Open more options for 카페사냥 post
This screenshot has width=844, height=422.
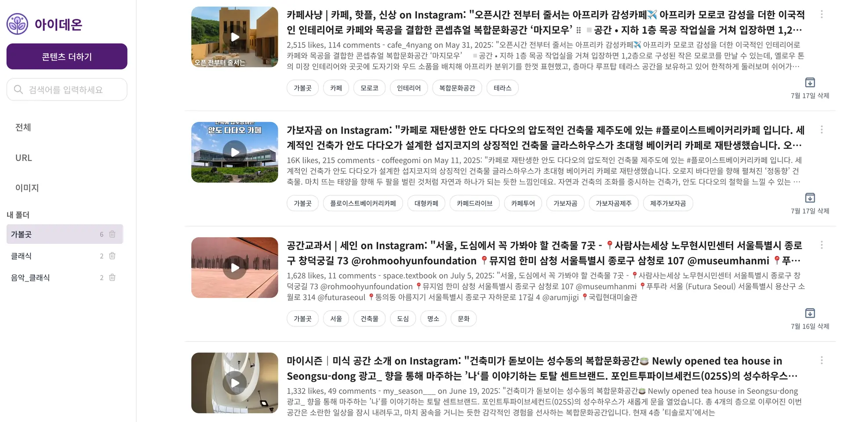821,14
